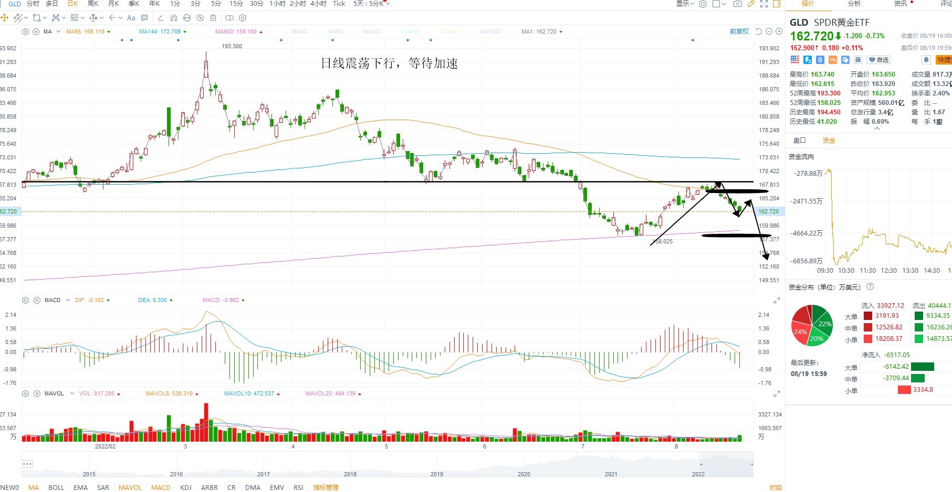This screenshot has width=952, height=492.
Task: Click the orange pencil drawing icon
Action: tap(751, 4)
